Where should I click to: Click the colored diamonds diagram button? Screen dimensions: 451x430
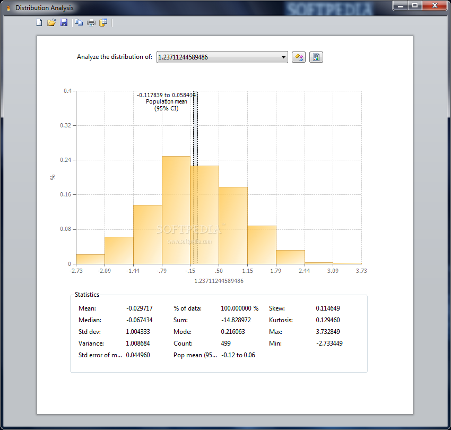pyautogui.click(x=299, y=57)
